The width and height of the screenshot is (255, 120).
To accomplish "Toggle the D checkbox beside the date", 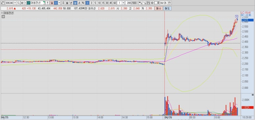I will [x=156, y=3].
